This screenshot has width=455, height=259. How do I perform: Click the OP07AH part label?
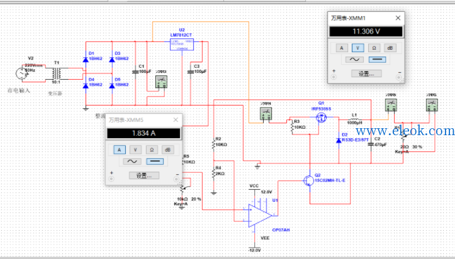(281, 229)
